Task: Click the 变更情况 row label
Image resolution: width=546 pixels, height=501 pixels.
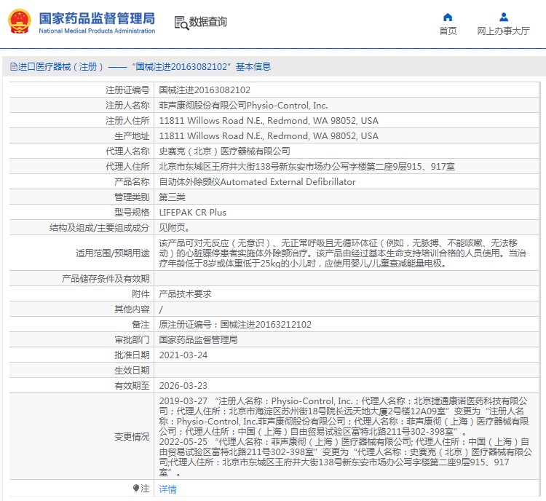Action: (132, 437)
